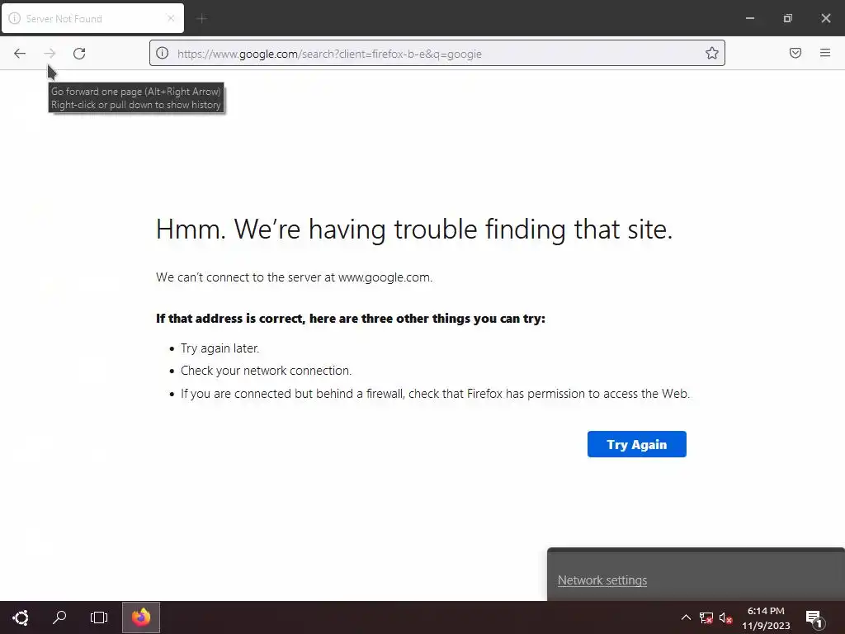
Task: Click the address bar URL field
Action: tap(437, 54)
